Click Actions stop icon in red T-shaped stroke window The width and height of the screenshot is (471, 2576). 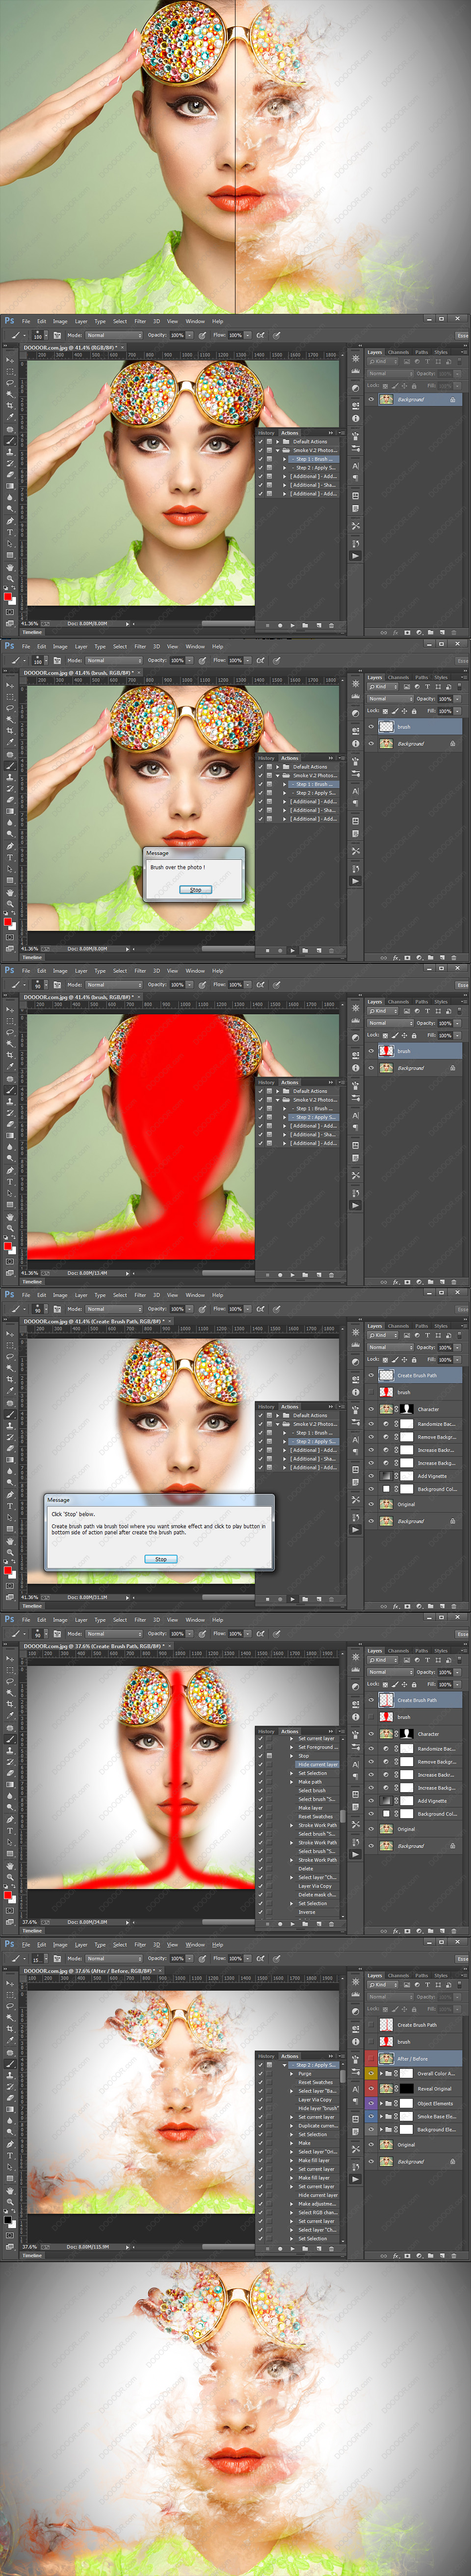coord(267,1925)
